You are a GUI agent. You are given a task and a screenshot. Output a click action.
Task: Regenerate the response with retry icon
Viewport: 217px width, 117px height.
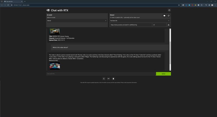click(x=104, y=79)
